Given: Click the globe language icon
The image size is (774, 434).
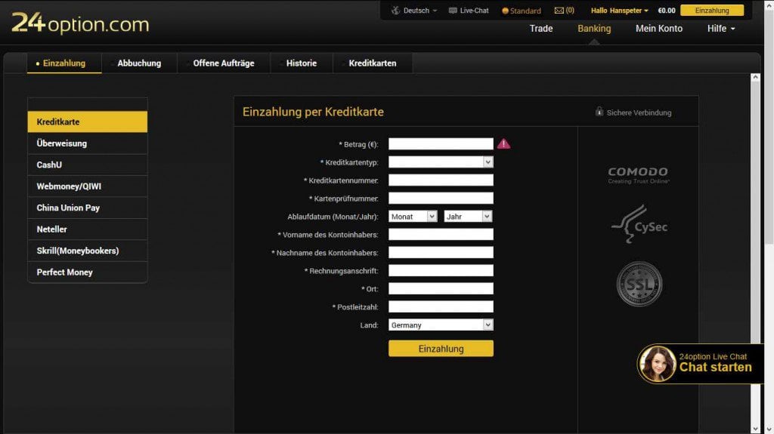Looking at the screenshot, I should click(395, 11).
